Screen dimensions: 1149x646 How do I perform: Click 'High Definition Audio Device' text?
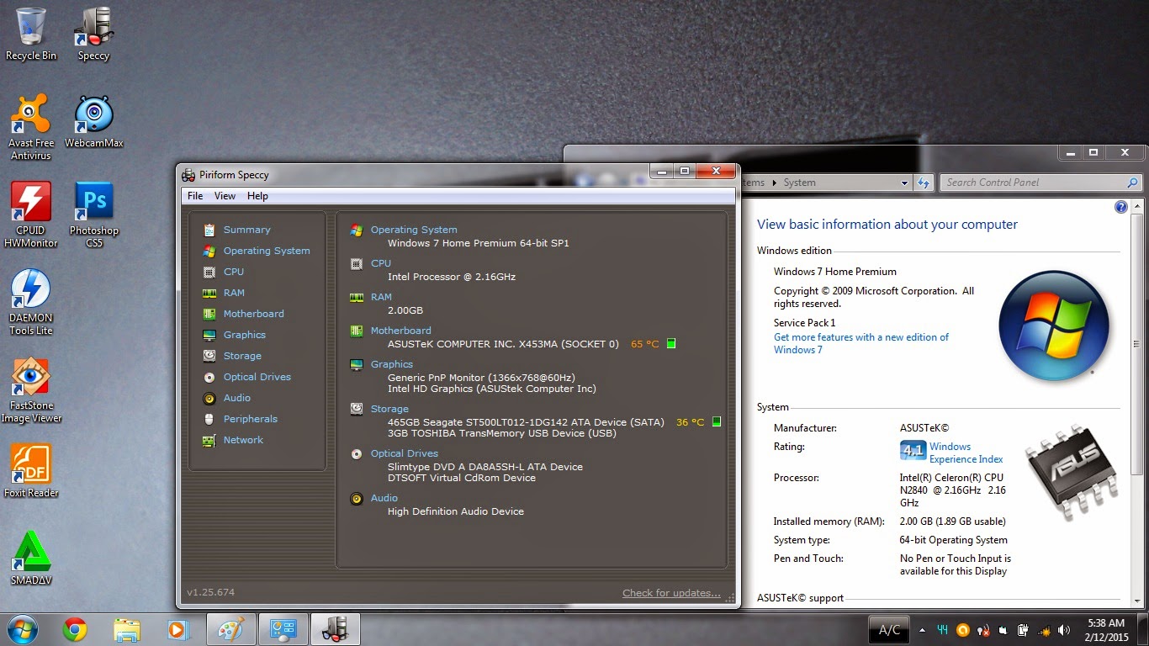(x=456, y=511)
